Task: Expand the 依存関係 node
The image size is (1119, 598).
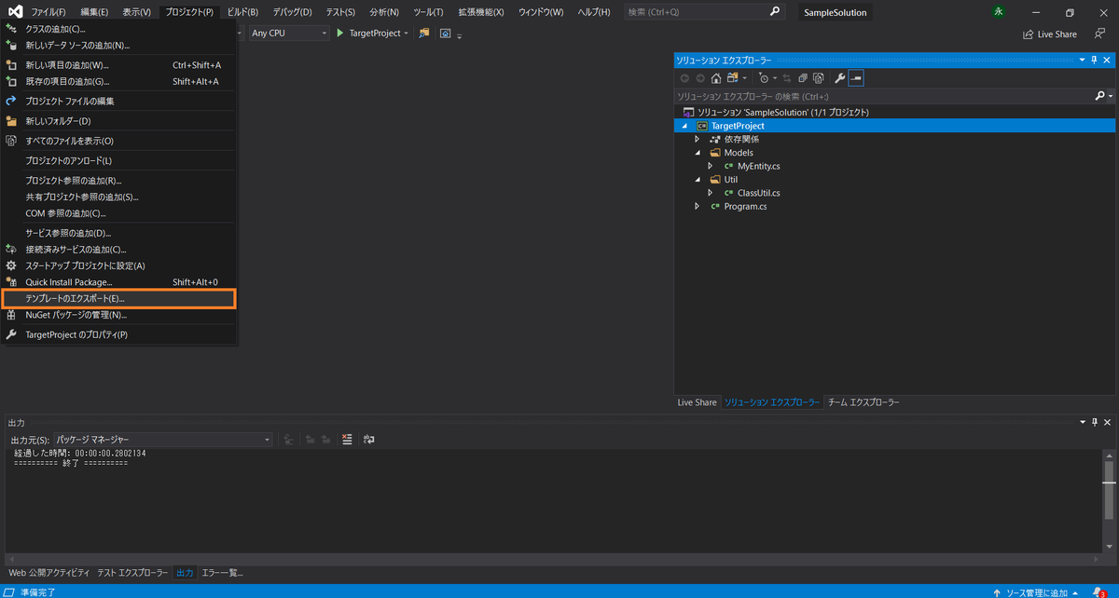Action: [x=697, y=139]
